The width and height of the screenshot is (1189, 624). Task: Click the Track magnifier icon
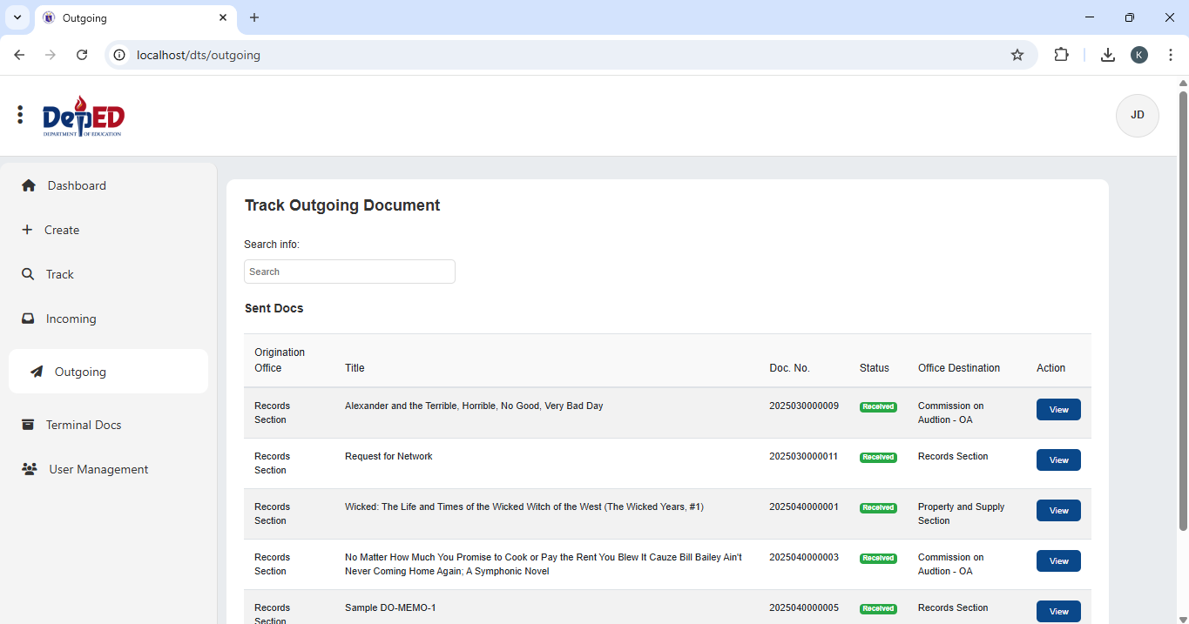(28, 274)
